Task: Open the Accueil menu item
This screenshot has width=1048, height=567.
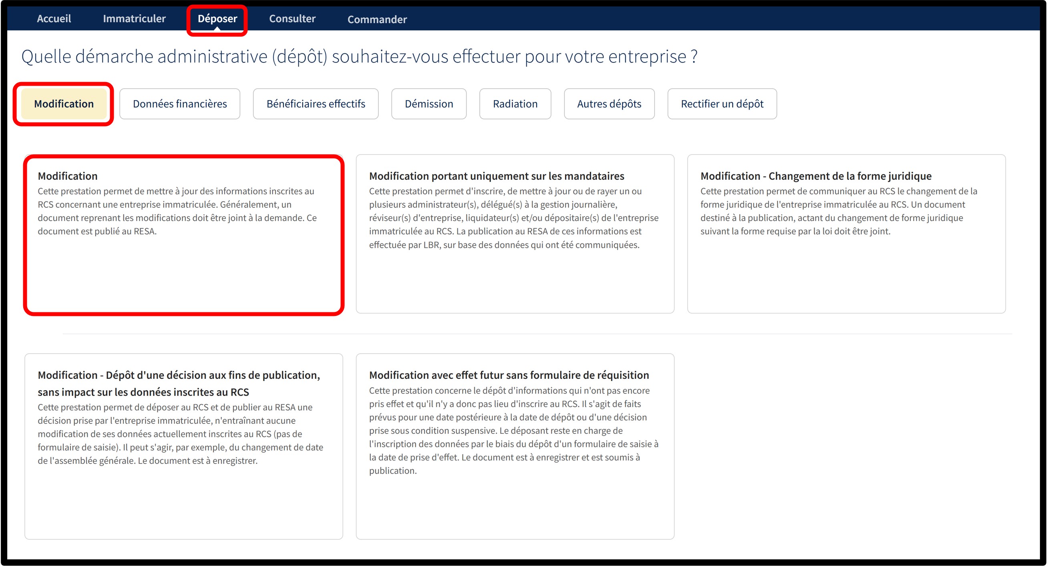Action: click(54, 19)
